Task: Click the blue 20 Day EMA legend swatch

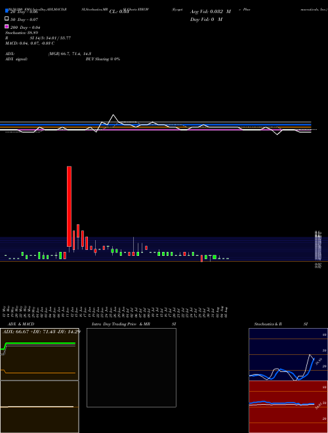Action: [7, 10]
